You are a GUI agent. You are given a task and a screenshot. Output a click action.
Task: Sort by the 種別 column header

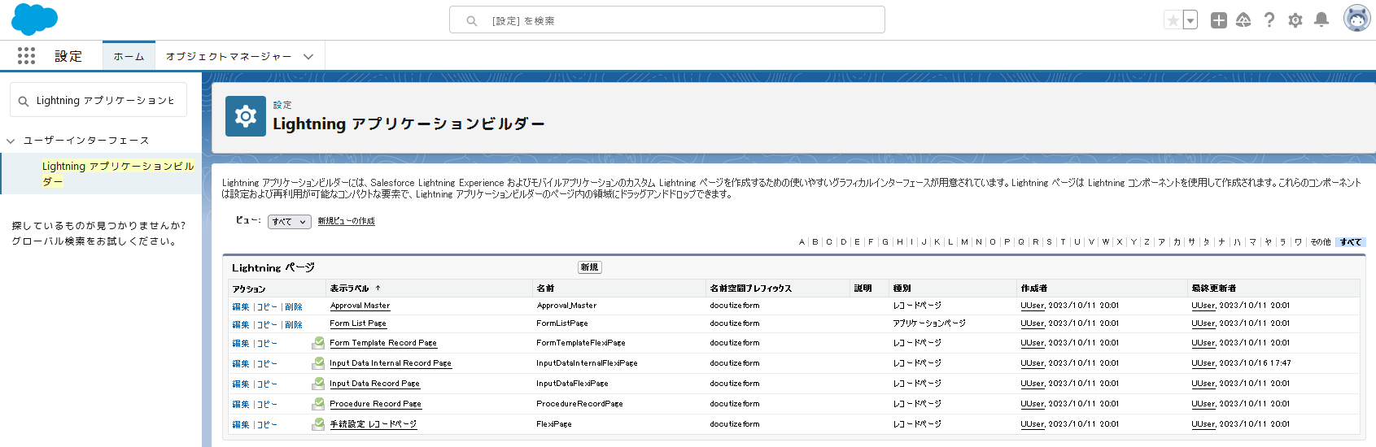(902, 289)
